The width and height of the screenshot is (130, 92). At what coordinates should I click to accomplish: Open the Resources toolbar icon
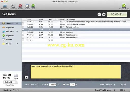pos(5,6)
